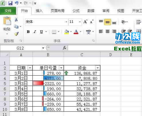This screenshot has height=116, width=142.
Task: Select cell with value -2323.00
Action: coord(48,84)
